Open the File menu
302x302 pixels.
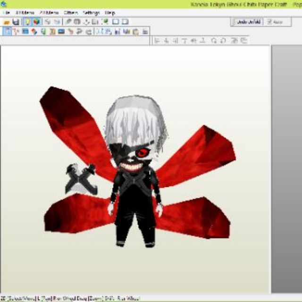point(7,13)
